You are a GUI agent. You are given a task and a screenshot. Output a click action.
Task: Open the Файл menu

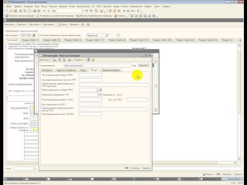(x=9, y=6)
